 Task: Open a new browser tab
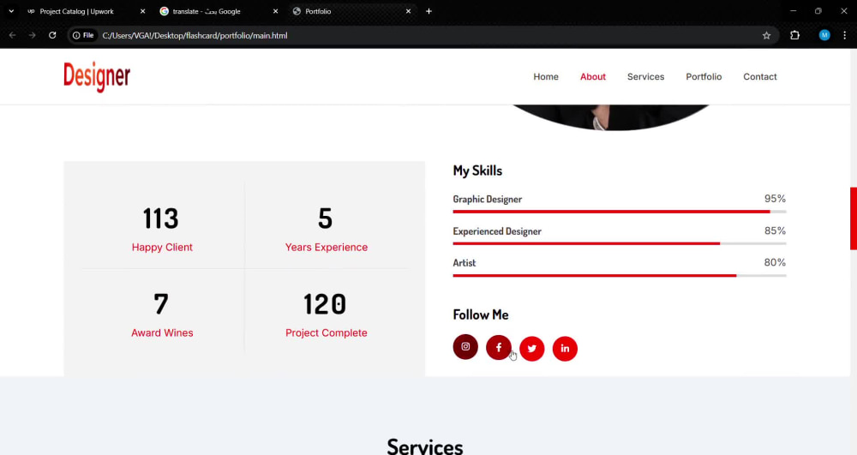(x=429, y=11)
